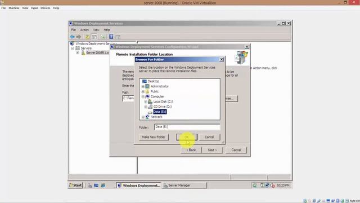
Task: Select Local Disk (C:)
Action: coord(163,101)
